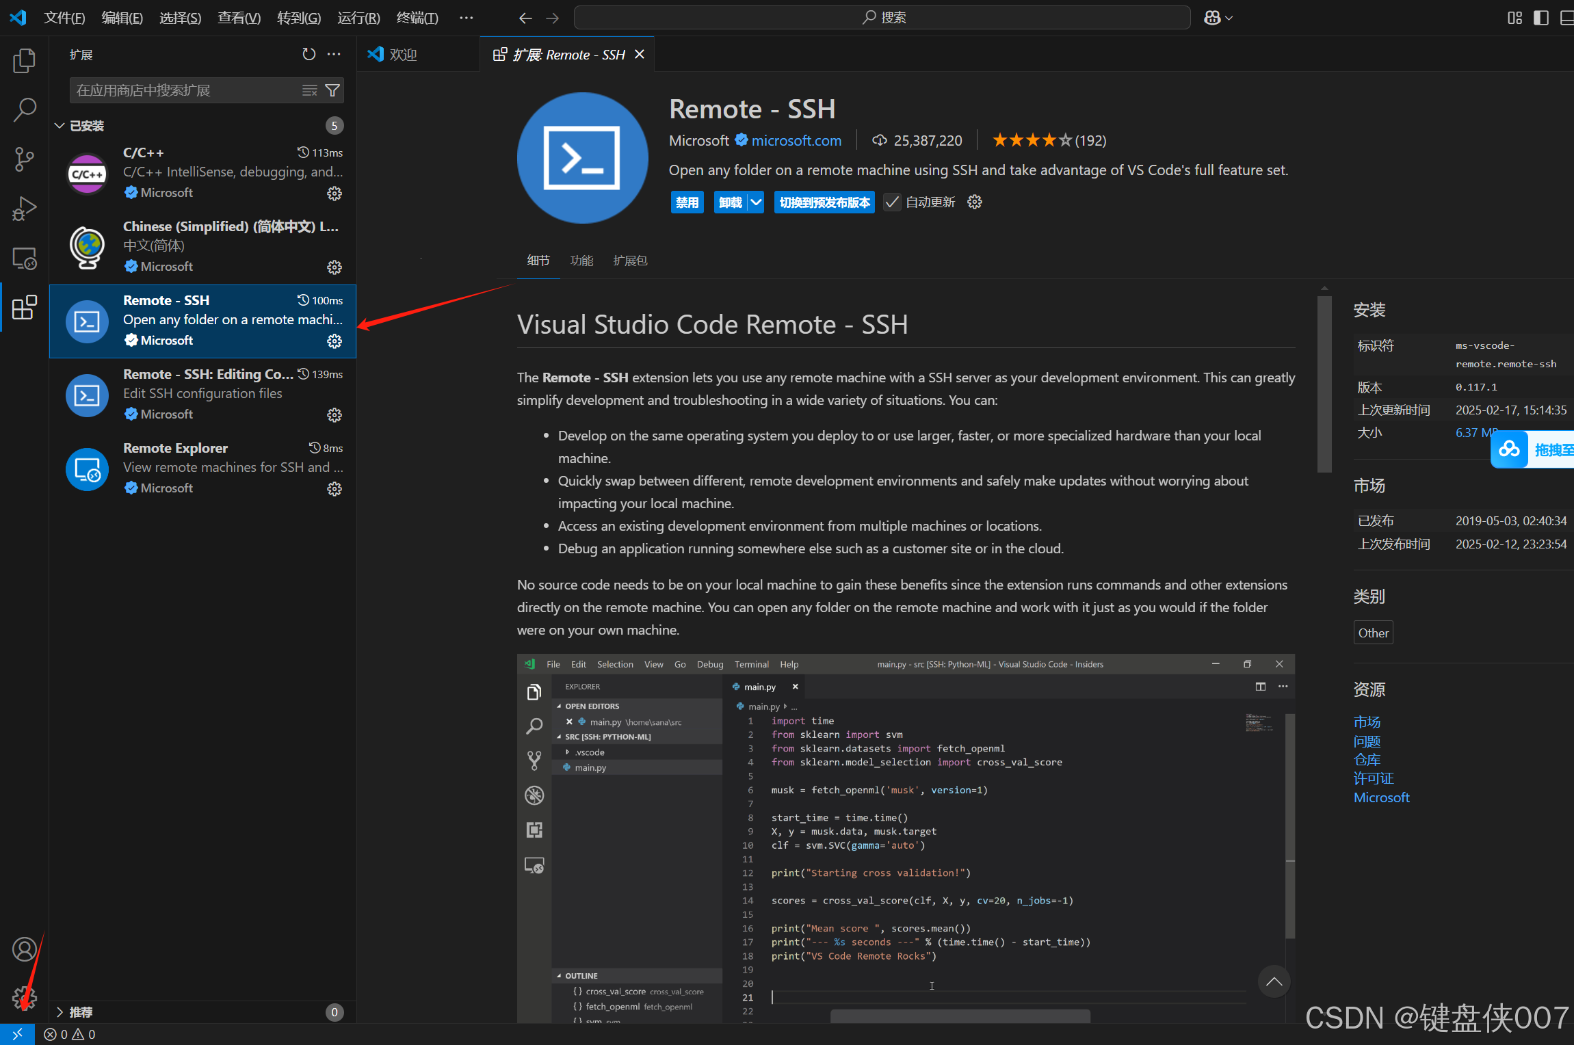The image size is (1574, 1045).
Task: Open the microsoft.com publisher link
Action: (x=796, y=141)
